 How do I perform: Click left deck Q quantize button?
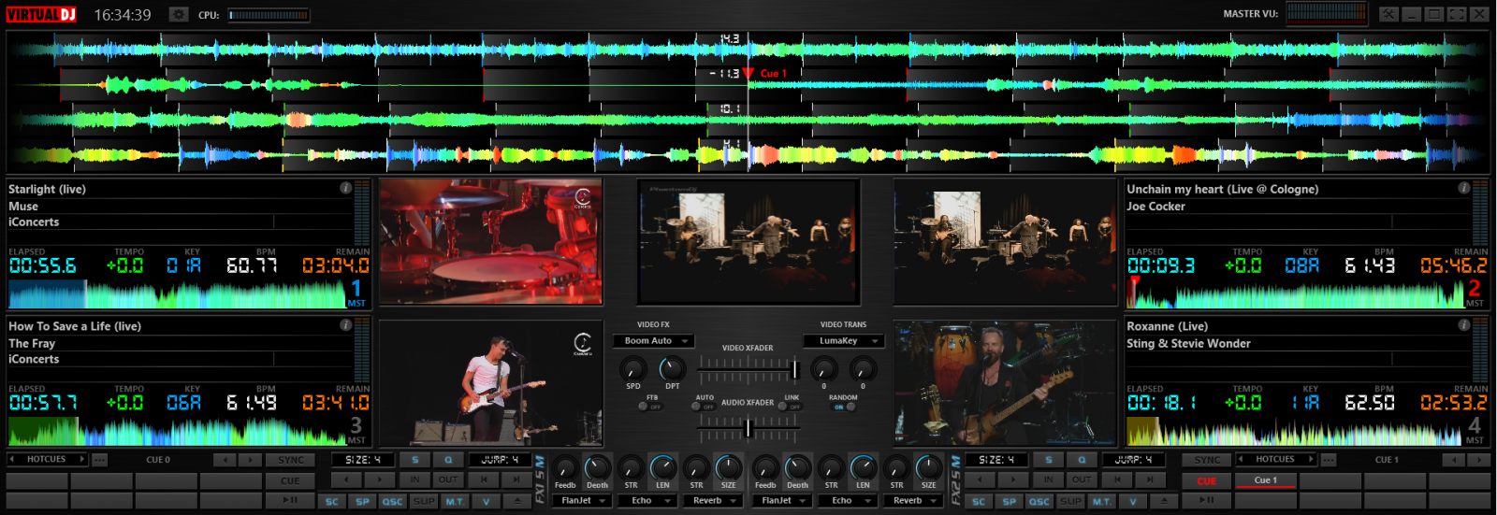(448, 460)
